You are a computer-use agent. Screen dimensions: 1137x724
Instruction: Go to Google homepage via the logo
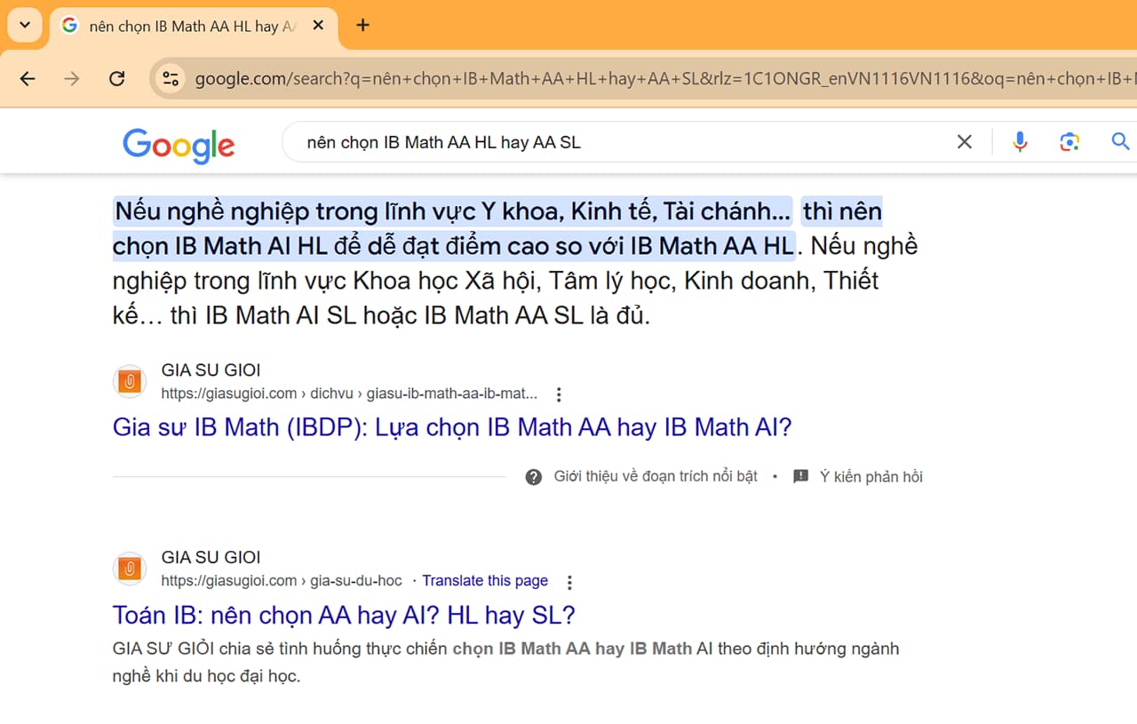click(179, 145)
